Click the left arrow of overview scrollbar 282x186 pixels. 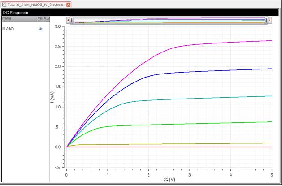point(68,20)
